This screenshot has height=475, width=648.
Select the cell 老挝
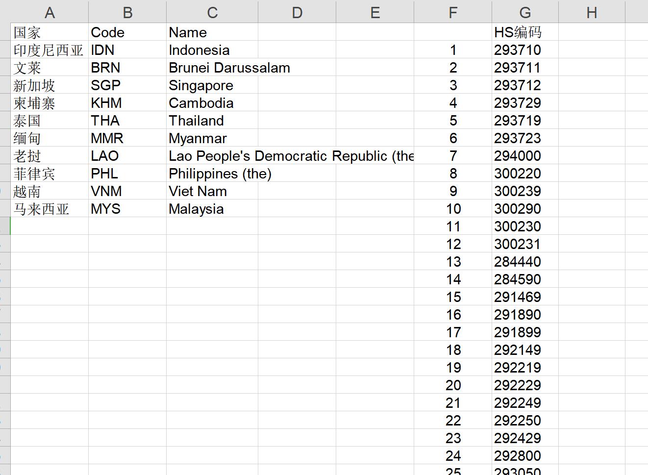point(50,155)
